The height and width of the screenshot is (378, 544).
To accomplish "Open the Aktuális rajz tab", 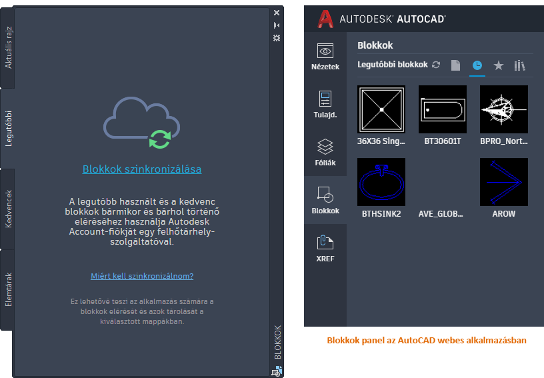I will (x=7, y=47).
